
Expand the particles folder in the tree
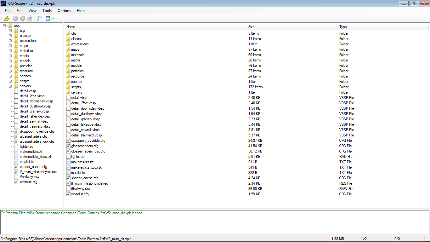click(x=10, y=66)
